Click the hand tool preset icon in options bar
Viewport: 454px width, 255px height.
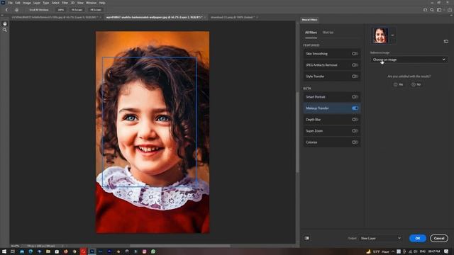tap(16, 10)
